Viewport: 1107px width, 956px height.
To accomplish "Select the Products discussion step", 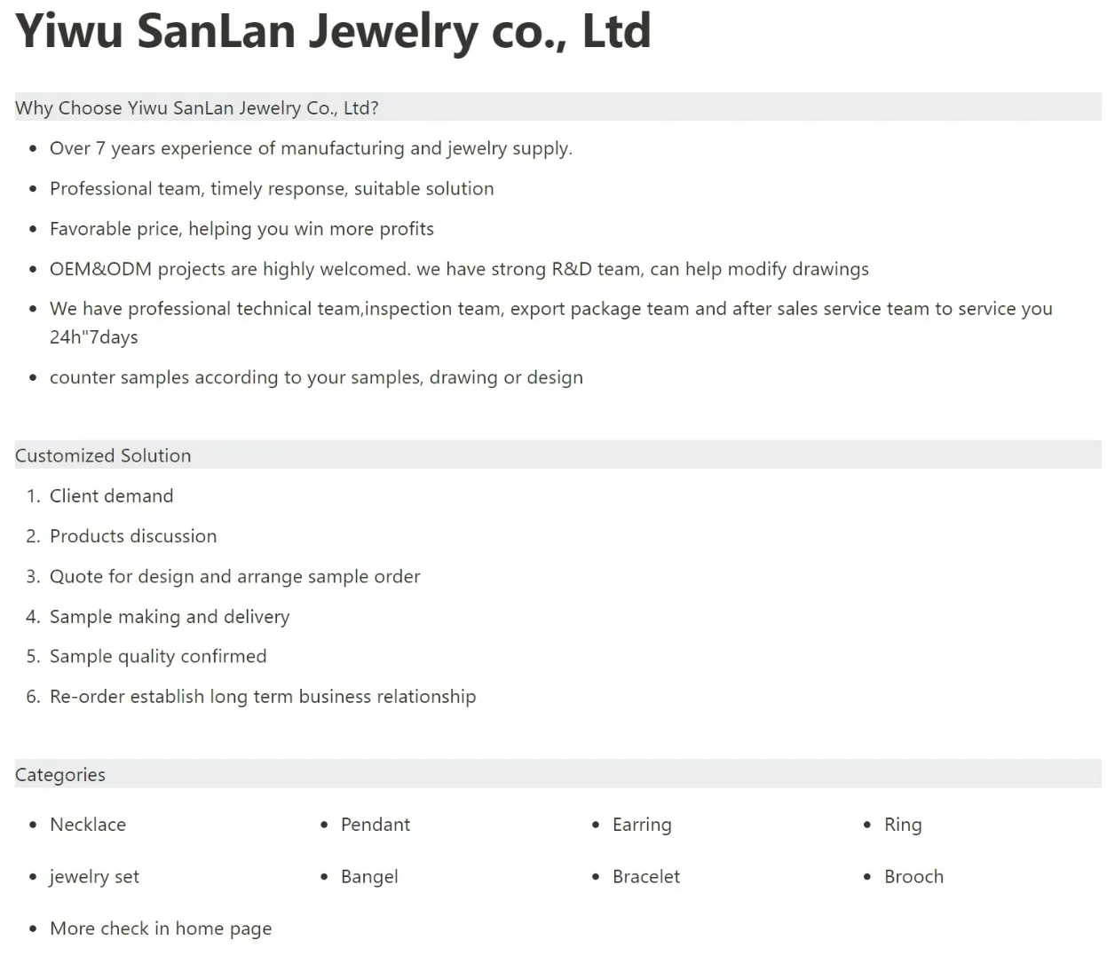I will tap(133, 536).
